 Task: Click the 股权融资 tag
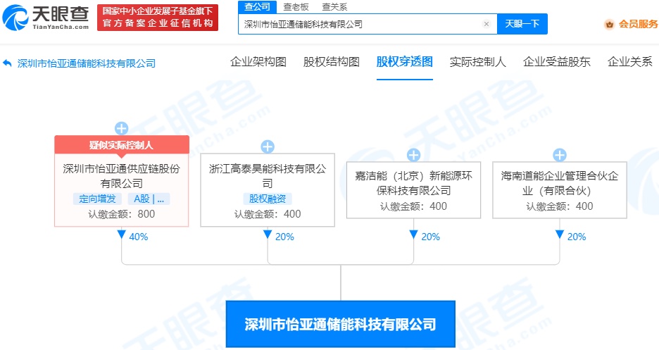pos(268,199)
